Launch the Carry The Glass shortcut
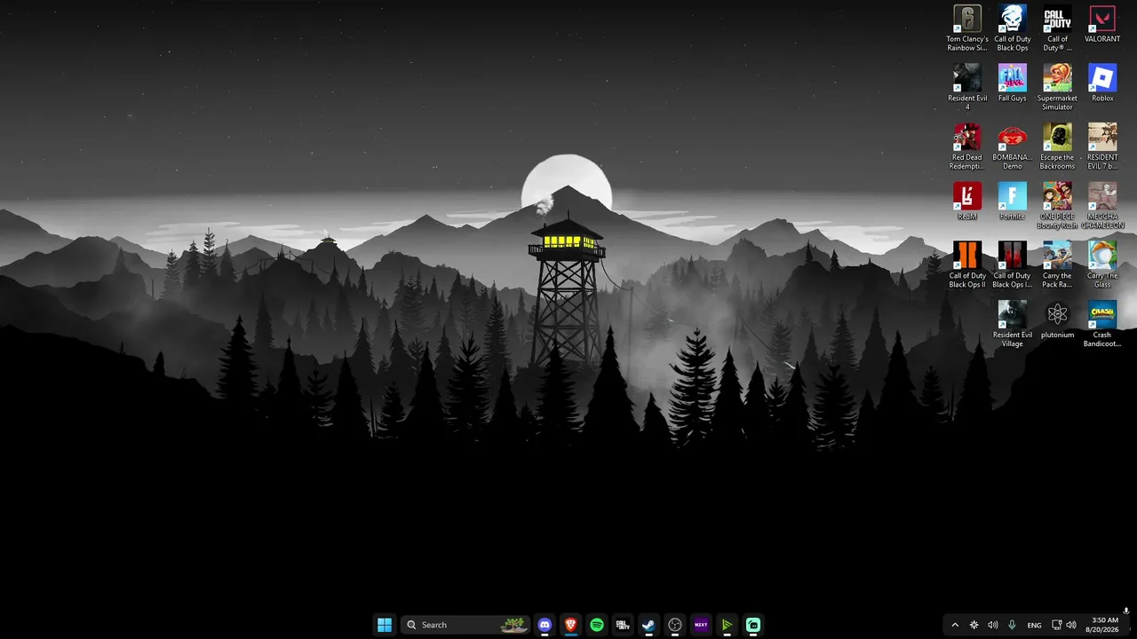This screenshot has width=1137, height=639. click(1102, 264)
